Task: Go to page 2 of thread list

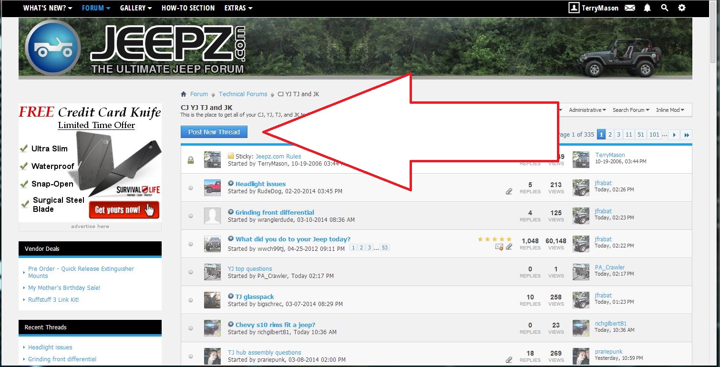Action: (x=610, y=135)
